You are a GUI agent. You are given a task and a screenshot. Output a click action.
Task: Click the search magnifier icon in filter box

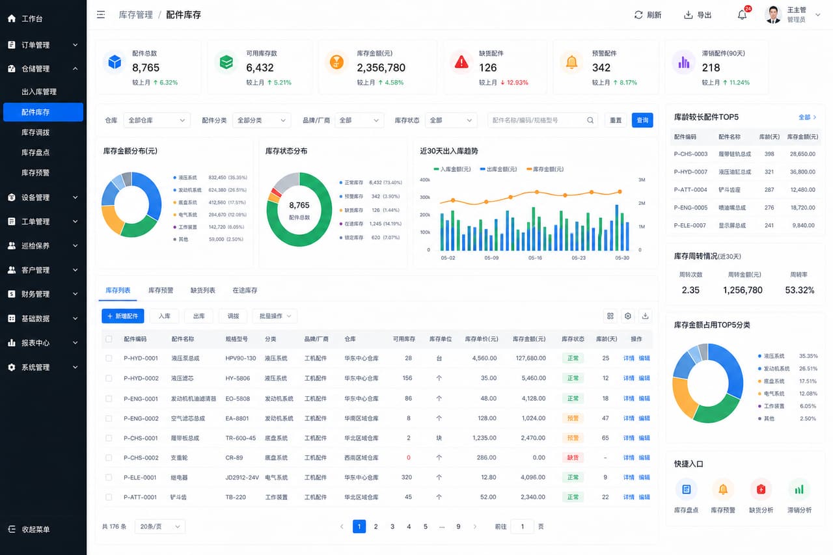tap(590, 120)
